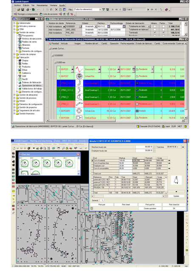This screenshot has width=193, height=275.
Task: Open the Filtro 'Todos los elementos' dropdown
Action: (x=100, y=9)
